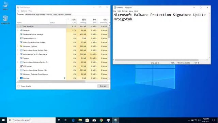218x123 pixels.
Task: Switch to the Users tab
Action: tap(55, 14)
